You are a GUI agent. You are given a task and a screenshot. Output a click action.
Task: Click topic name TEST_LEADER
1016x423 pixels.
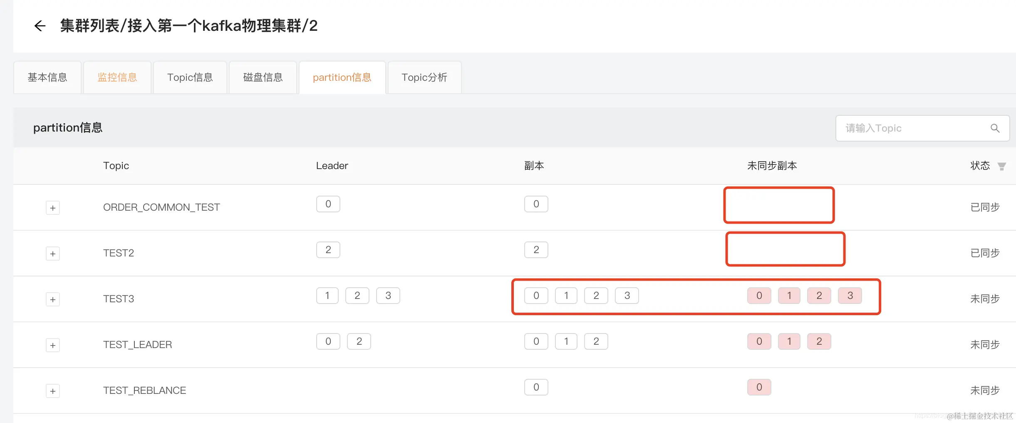(x=137, y=345)
